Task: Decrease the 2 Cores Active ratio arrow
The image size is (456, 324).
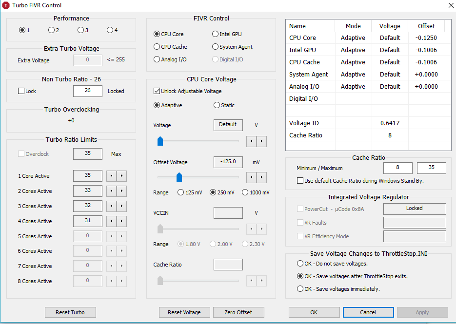Action: click(112, 191)
